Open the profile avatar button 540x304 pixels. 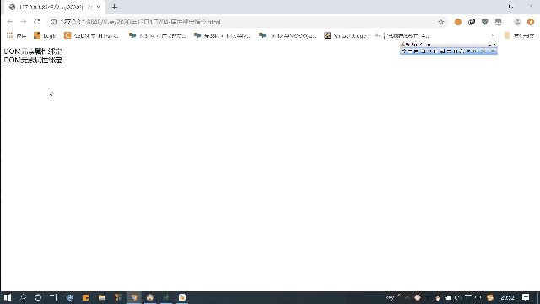[517, 22]
